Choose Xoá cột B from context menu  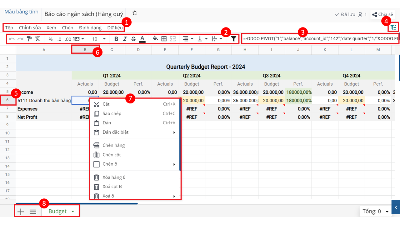pos(135,187)
